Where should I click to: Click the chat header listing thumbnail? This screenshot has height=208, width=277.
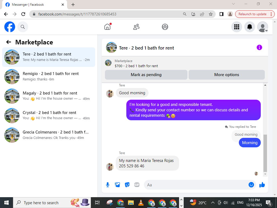click(111, 47)
